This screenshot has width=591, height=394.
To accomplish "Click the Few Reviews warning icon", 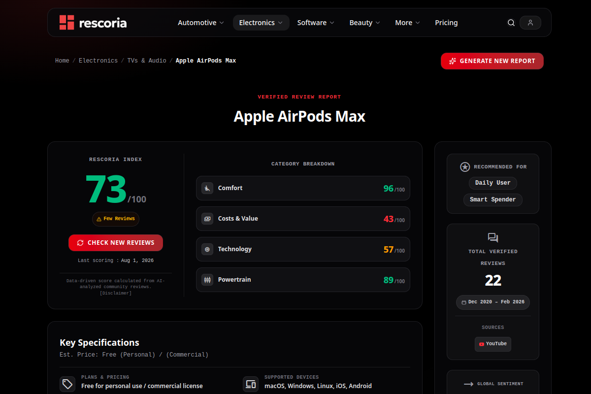I will click(x=99, y=219).
